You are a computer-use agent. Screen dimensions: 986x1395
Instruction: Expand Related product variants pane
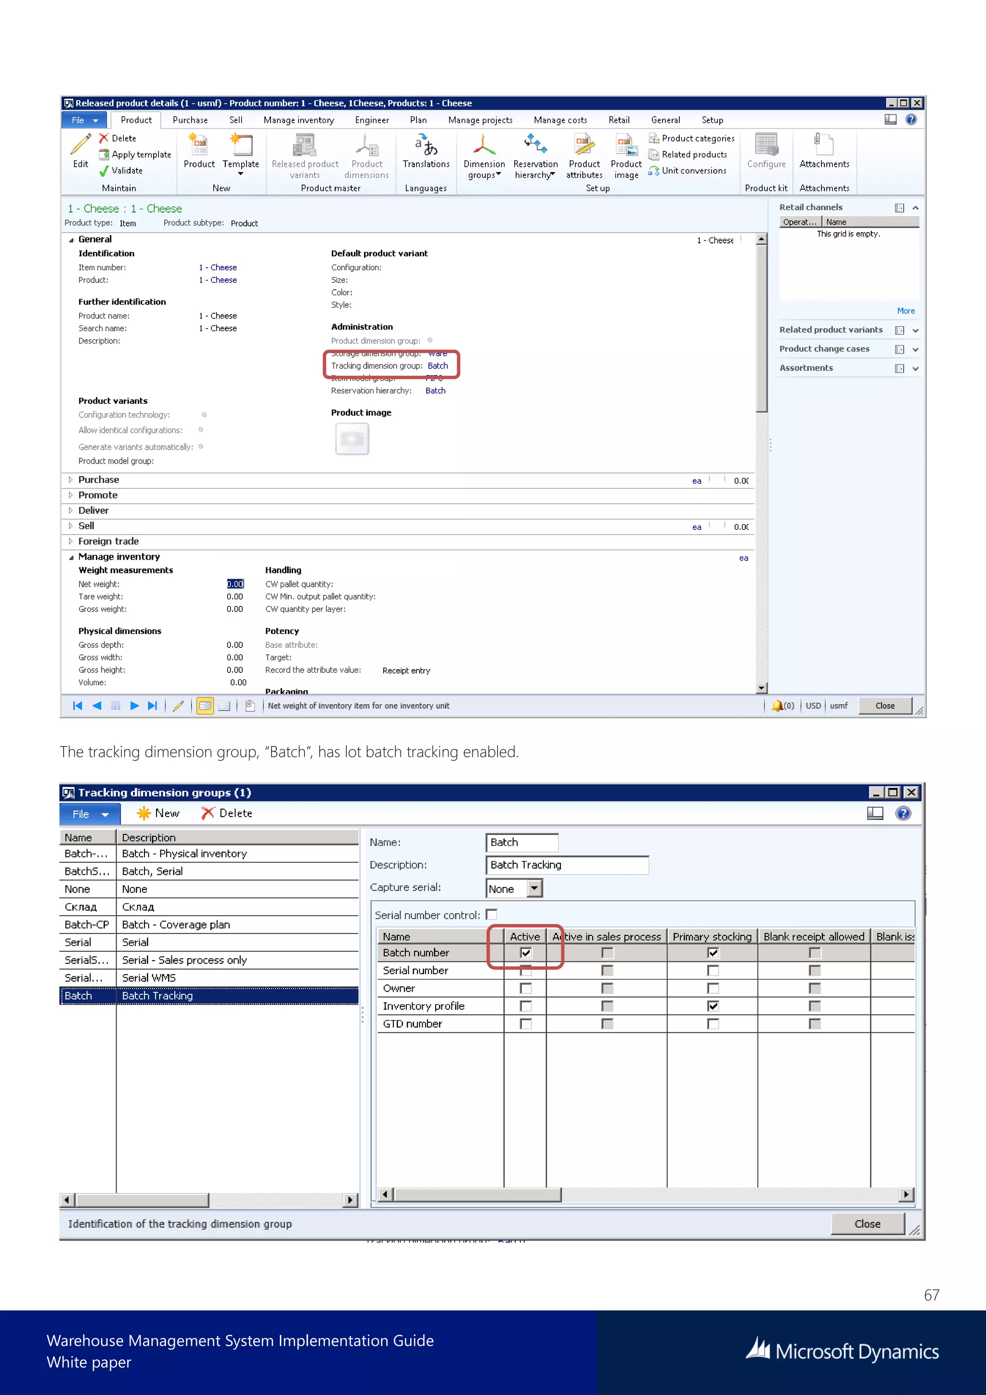pos(915,330)
